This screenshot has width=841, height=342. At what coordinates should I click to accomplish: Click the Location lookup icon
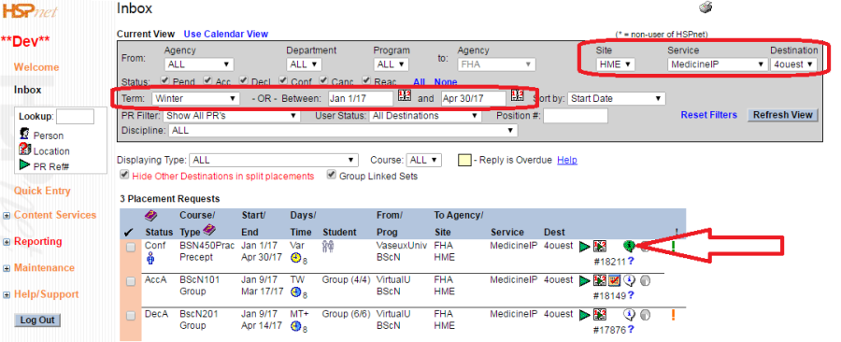point(24,150)
